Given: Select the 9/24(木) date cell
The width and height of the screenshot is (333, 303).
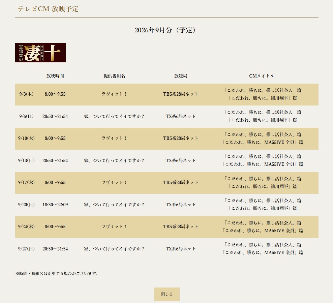Looking at the screenshot, I should (26, 226).
